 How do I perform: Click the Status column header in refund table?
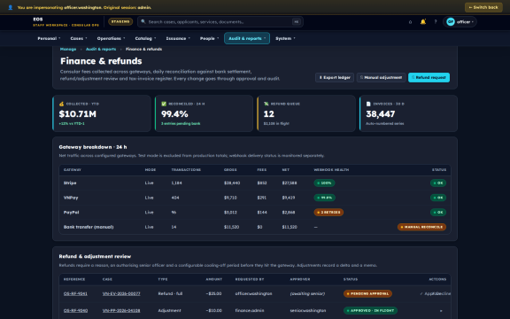coord(351,279)
